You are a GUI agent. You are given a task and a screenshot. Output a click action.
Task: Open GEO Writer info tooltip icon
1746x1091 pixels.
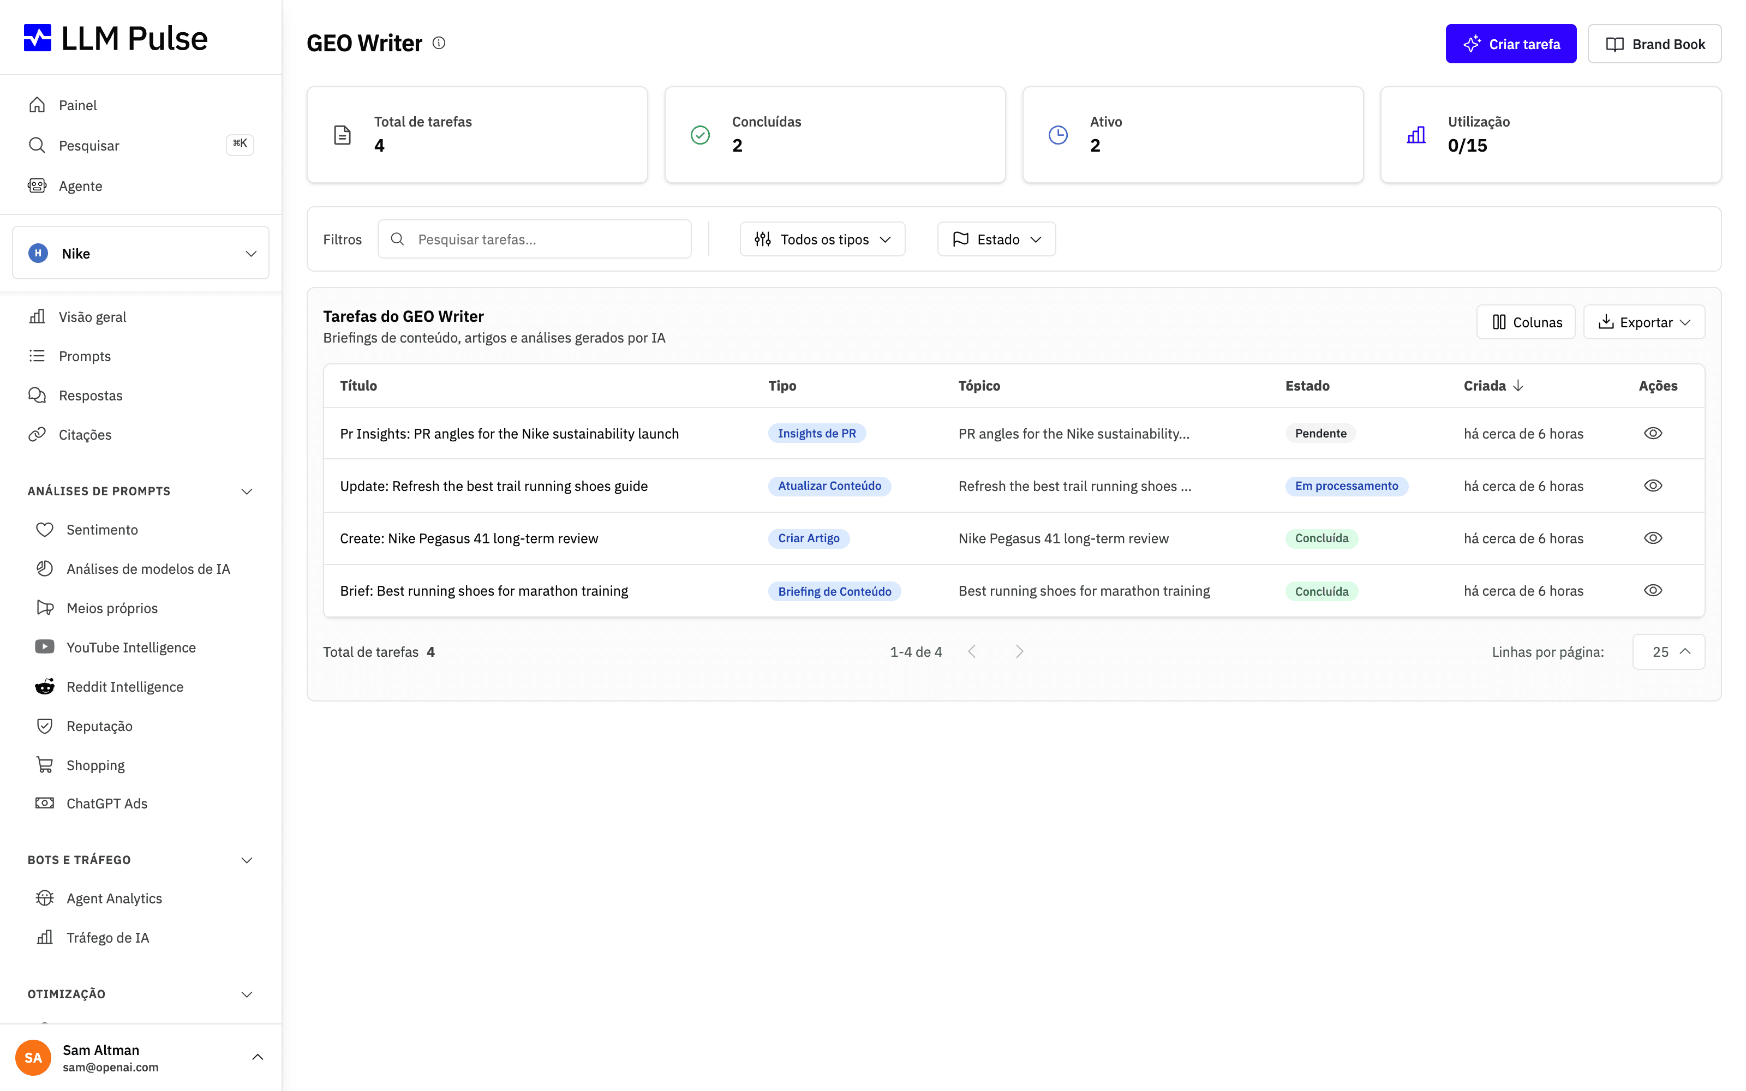pyautogui.click(x=439, y=43)
